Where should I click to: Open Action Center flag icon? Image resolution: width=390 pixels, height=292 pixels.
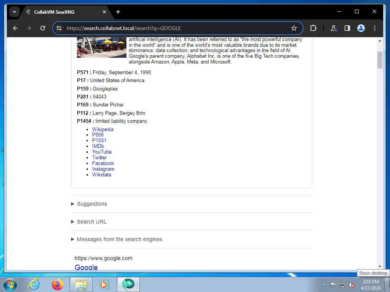point(333,285)
